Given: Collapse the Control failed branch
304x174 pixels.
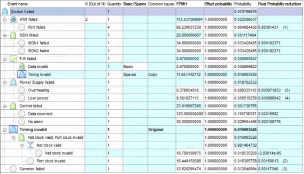Looking at the screenshot, I should point(5,106).
